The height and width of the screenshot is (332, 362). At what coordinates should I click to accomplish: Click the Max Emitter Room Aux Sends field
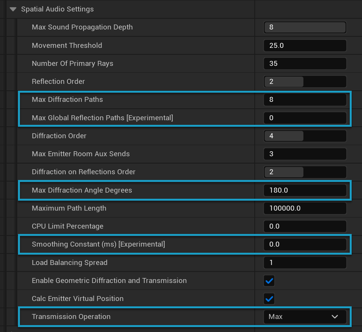pos(305,154)
